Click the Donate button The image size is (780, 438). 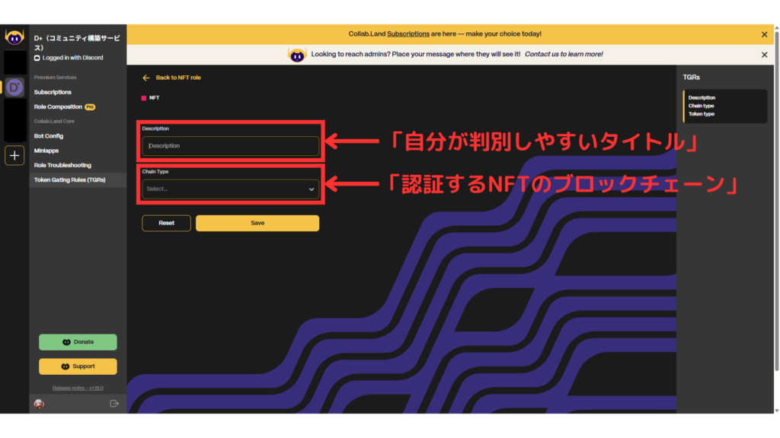78,342
